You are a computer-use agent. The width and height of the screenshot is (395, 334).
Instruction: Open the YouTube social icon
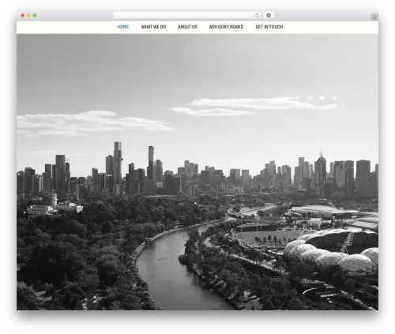[x=322, y=98]
